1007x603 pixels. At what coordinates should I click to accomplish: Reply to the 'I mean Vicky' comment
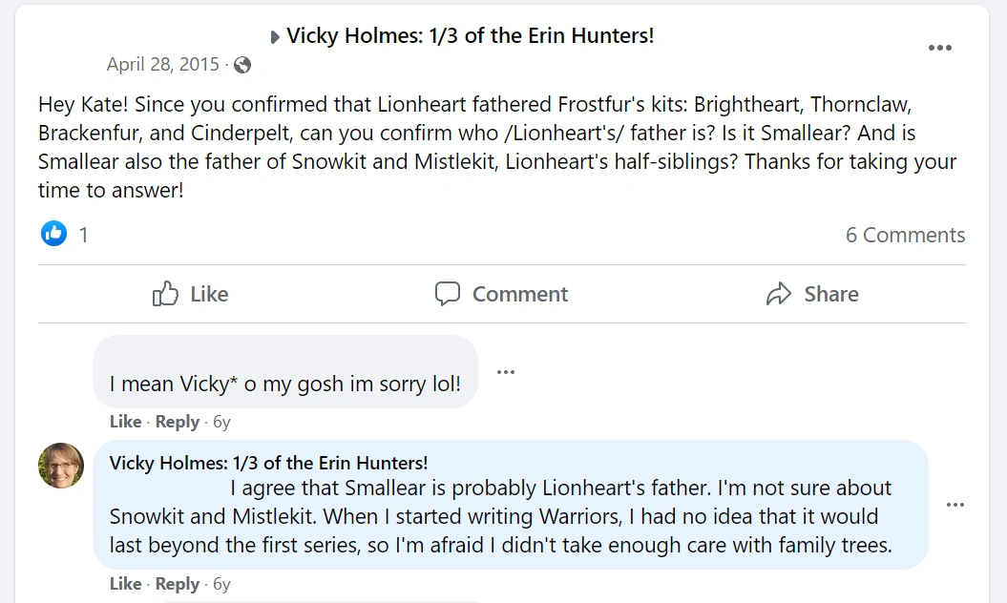coord(178,422)
